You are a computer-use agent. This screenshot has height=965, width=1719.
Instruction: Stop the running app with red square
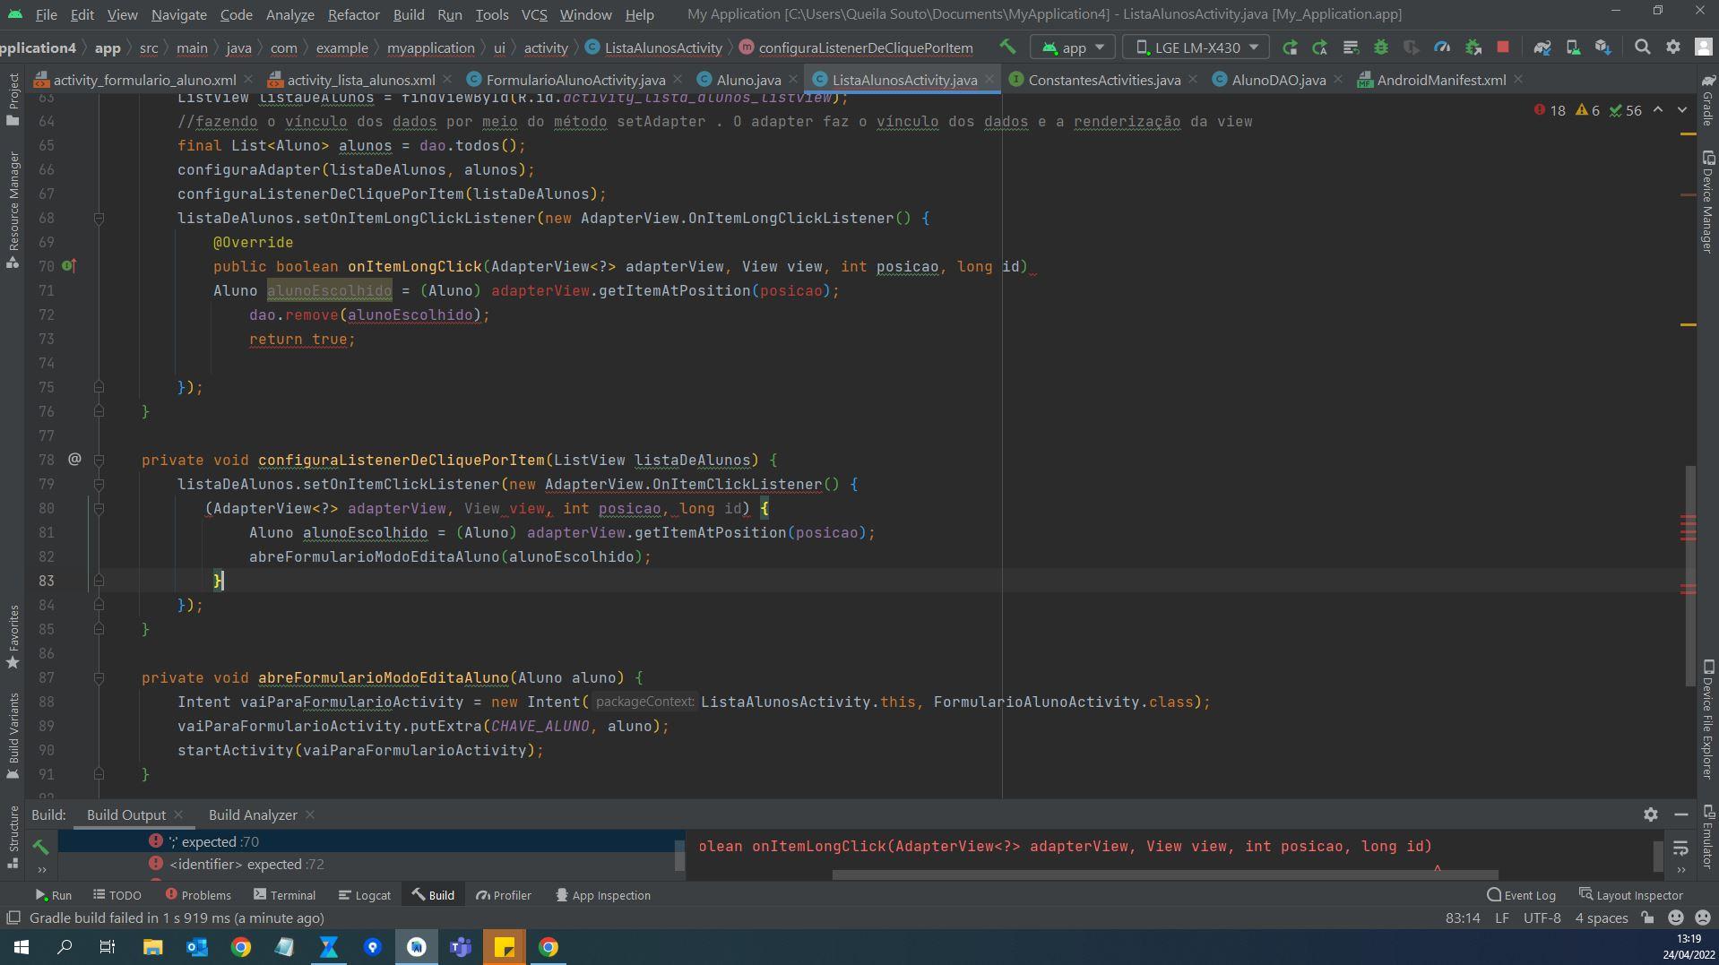tap(1503, 47)
